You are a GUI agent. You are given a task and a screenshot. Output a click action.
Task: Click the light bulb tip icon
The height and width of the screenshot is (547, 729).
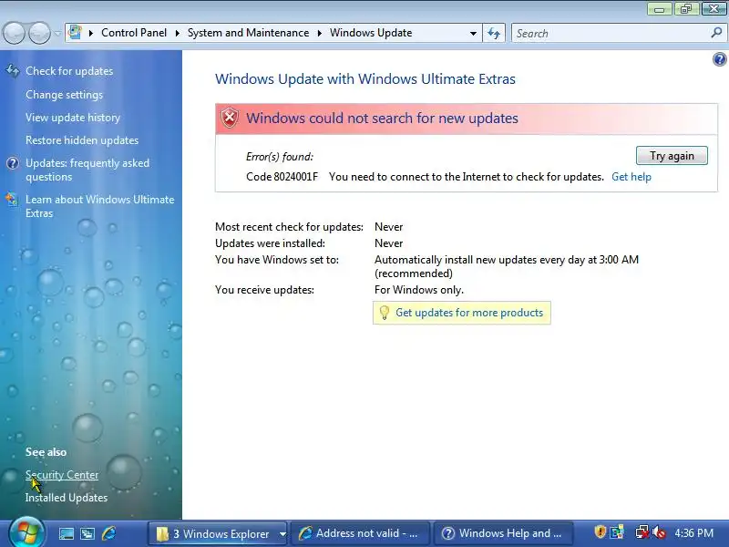pyautogui.click(x=384, y=313)
